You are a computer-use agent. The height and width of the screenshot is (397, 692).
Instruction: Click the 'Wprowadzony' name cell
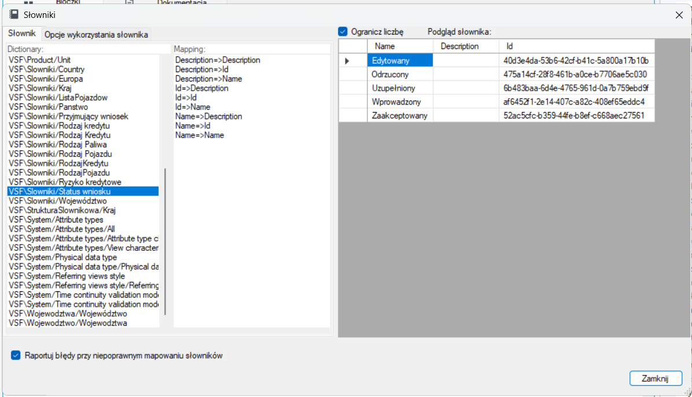click(400, 102)
